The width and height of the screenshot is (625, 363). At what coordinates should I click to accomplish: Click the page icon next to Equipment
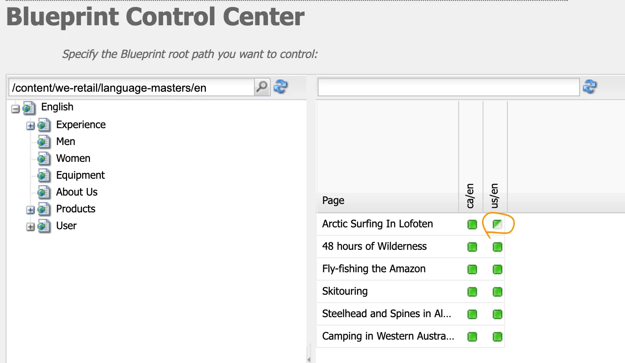(44, 175)
